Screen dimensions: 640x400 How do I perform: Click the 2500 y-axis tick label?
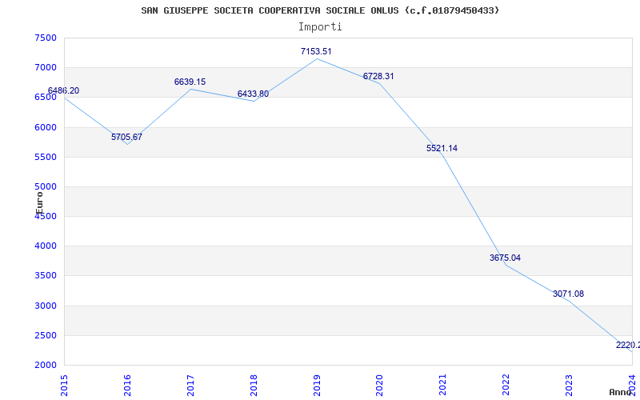click(46, 335)
